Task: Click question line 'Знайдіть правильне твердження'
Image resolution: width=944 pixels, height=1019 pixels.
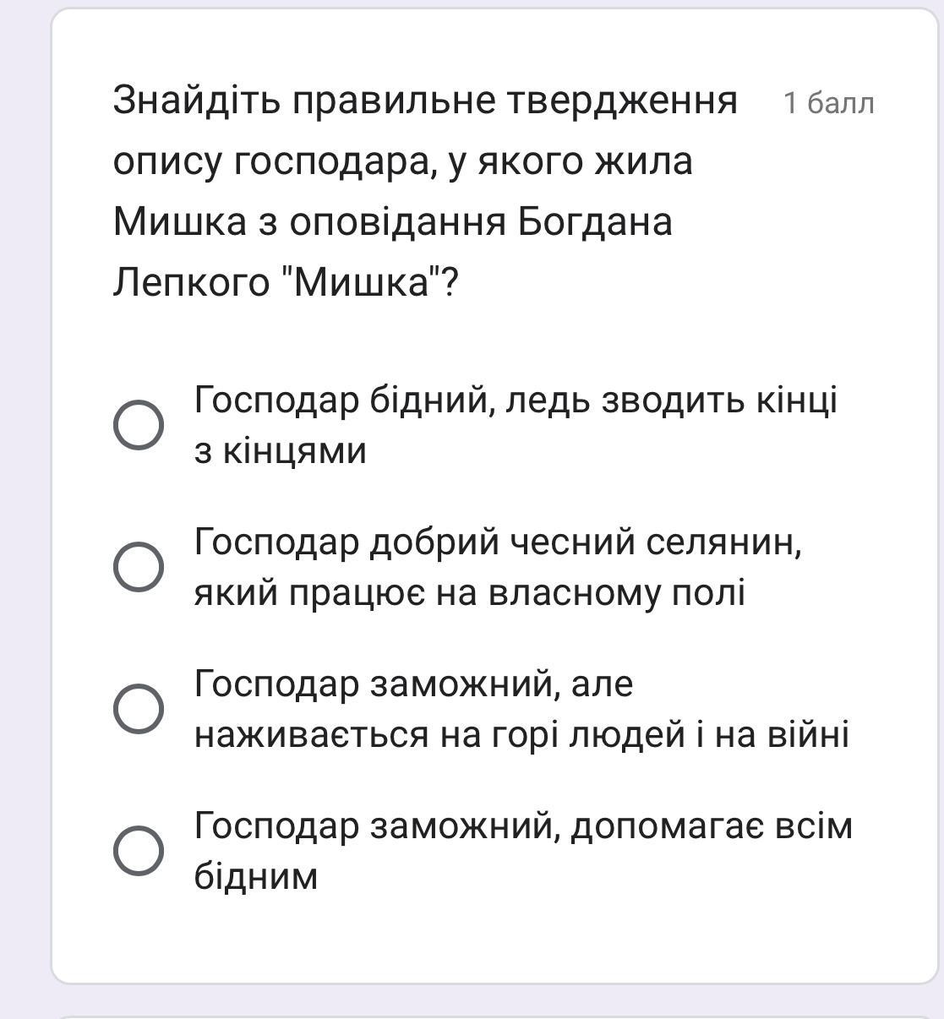Action: pos(425,101)
